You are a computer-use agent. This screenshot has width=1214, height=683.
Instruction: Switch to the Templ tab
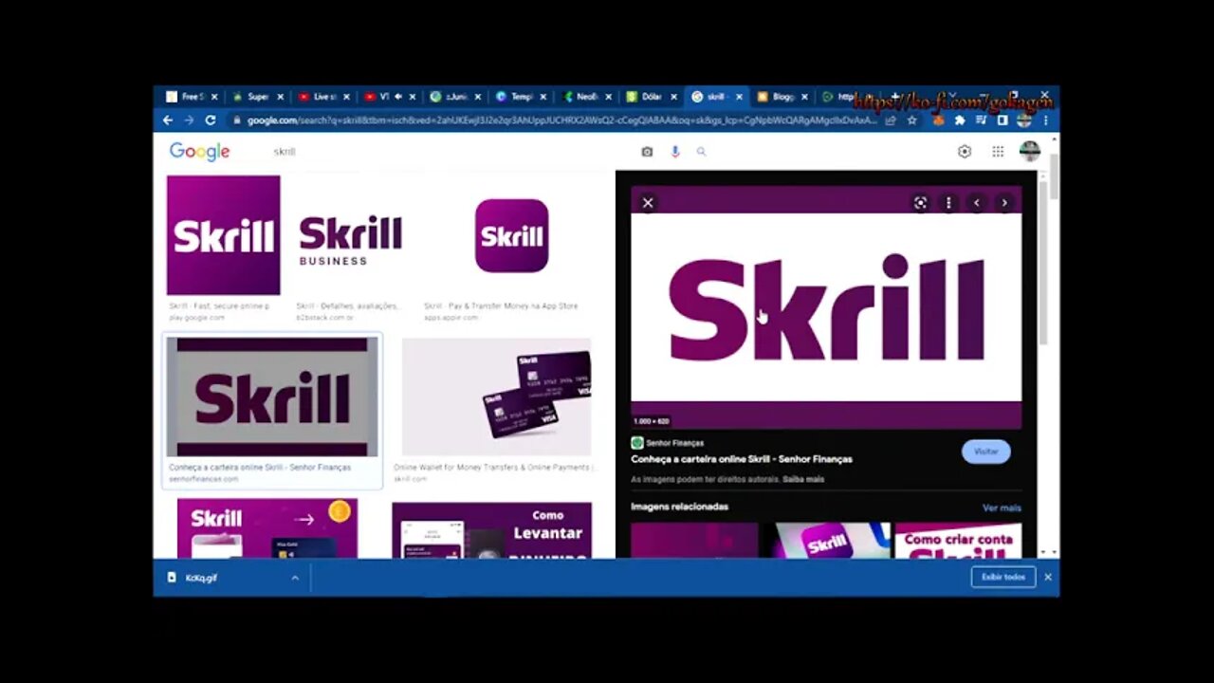[521, 97]
